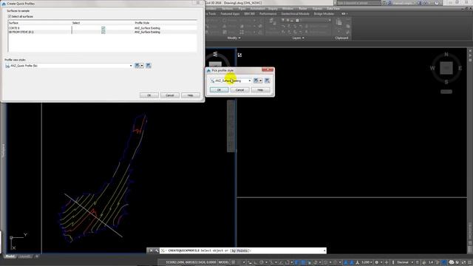Viewport: 473px width, 266px height.
Task: Open layer list dropdown in Layers panel
Action: point(330,20)
